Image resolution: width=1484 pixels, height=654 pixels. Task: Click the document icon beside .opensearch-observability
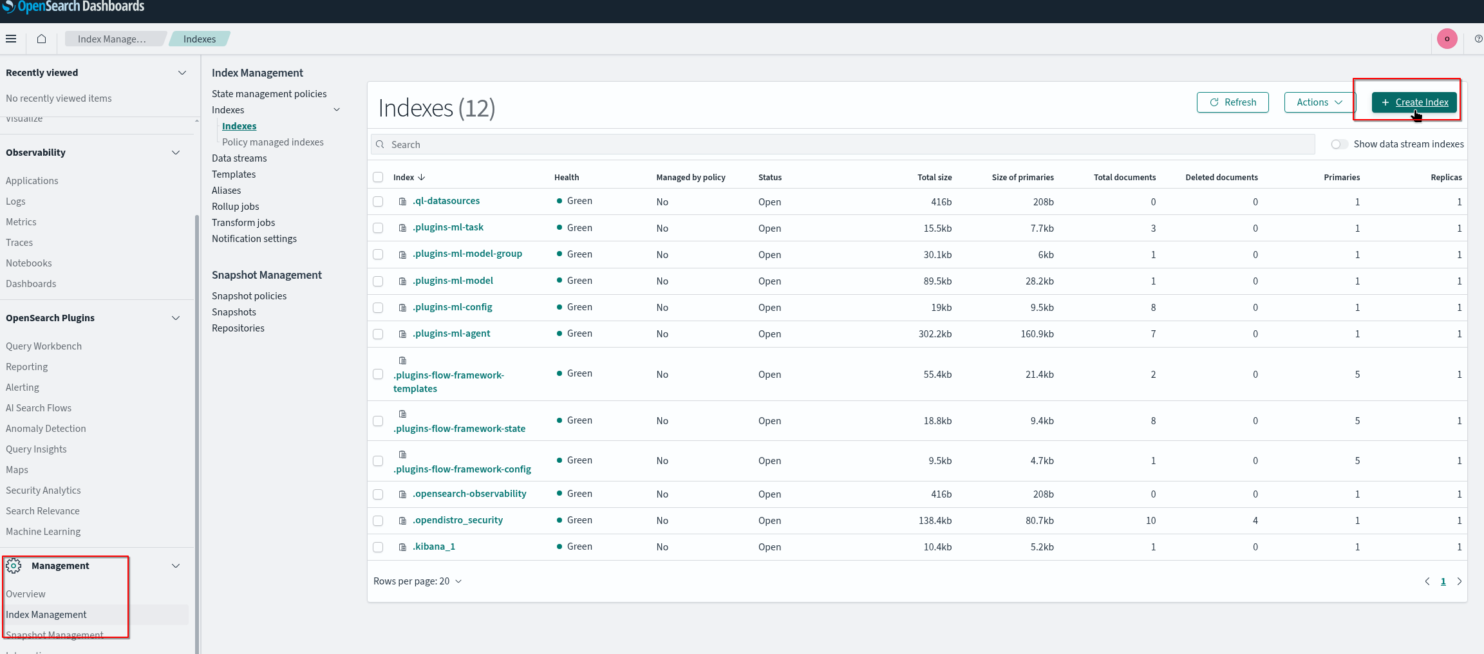(x=402, y=494)
